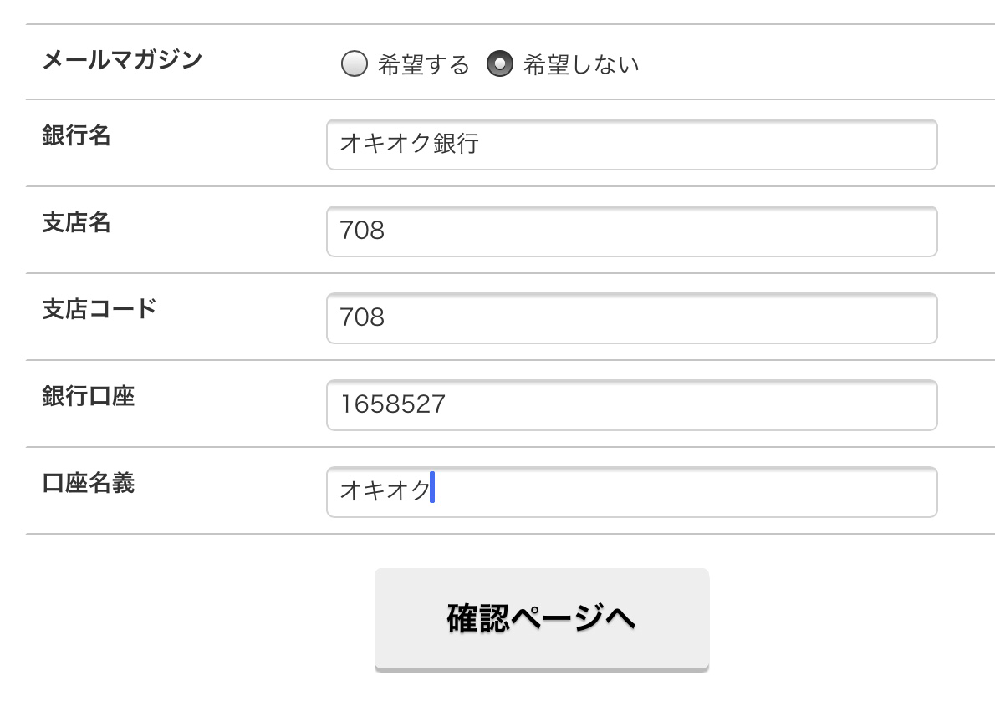Focus the 銀行名 input field

631,145
